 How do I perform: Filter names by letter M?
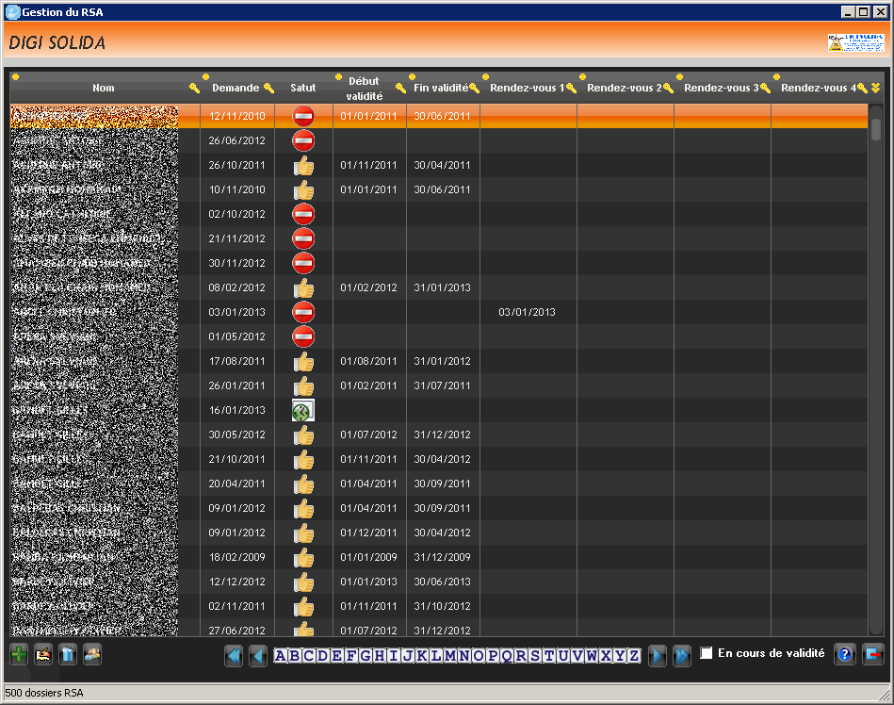coord(450,655)
